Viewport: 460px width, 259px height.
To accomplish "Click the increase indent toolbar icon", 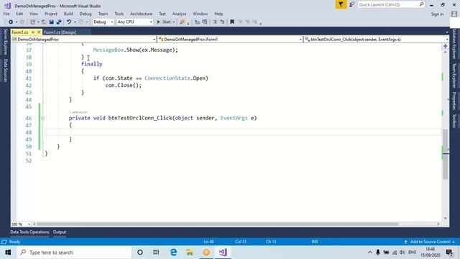I will coord(222,22).
